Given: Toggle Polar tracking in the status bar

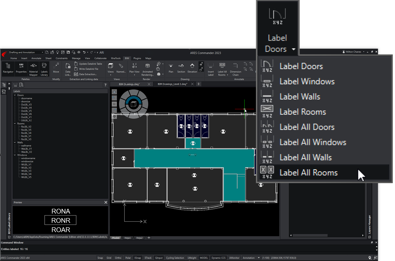Looking at the screenshot, I should click(x=128, y=258).
